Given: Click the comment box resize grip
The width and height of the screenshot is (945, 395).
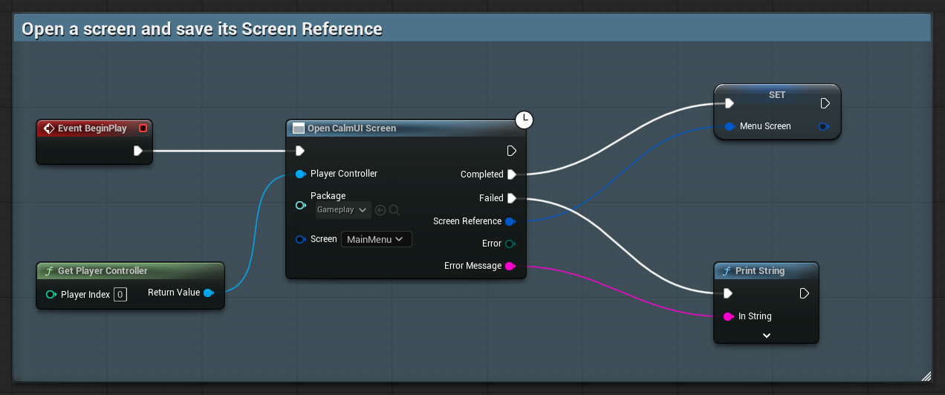Looking at the screenshot, I should (926, 376).
